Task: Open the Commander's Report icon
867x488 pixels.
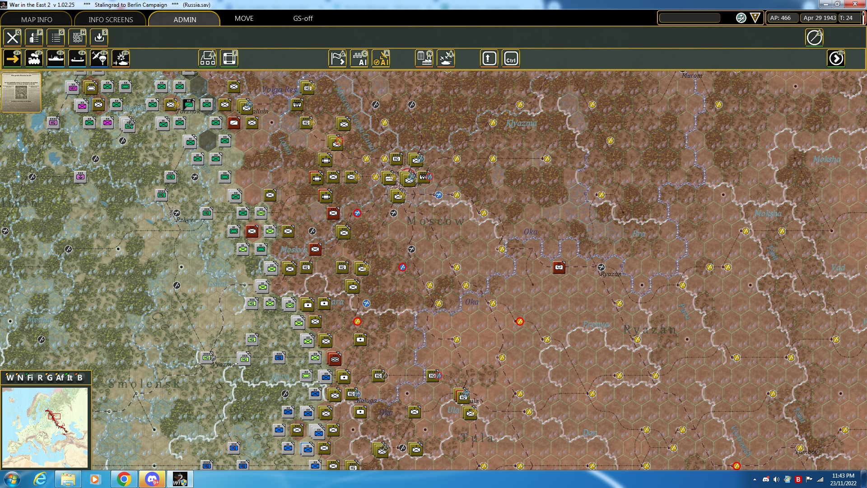Action: coord(56,38)
